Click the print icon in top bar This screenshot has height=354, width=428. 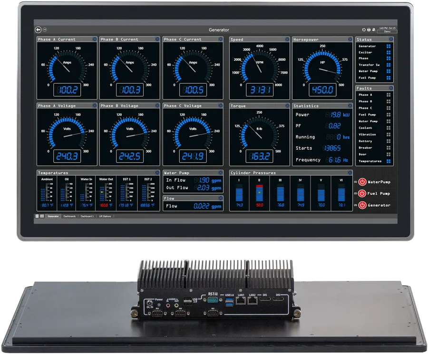click(x=369, y=30)
